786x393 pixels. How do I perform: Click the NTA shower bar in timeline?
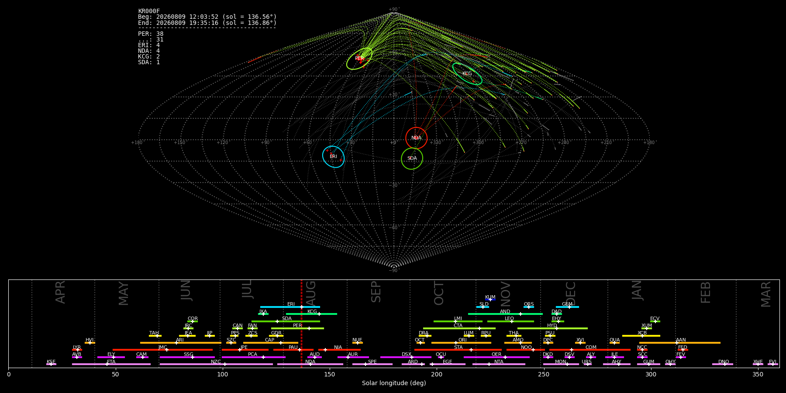pyautogui.click(x=499, y=364)
